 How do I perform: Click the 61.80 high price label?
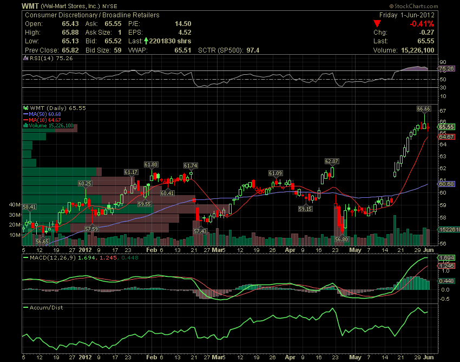pyautogui.click(x=151, y=164)
